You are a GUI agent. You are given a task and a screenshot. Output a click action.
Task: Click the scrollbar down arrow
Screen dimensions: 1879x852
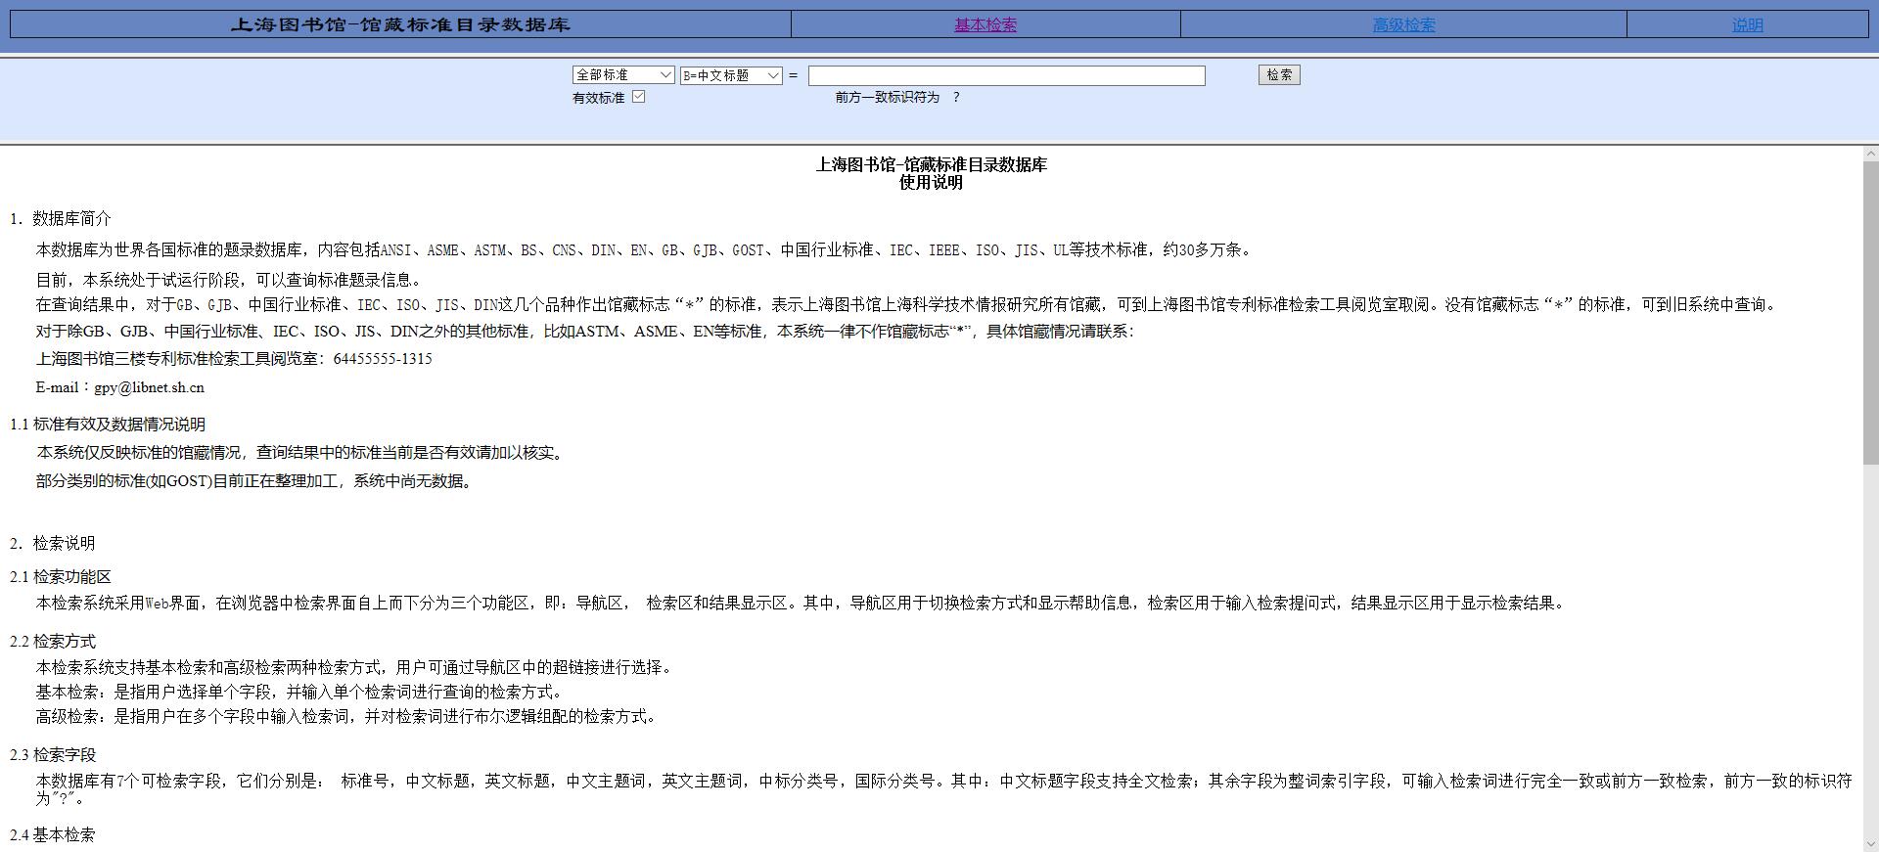(1870, 844)
